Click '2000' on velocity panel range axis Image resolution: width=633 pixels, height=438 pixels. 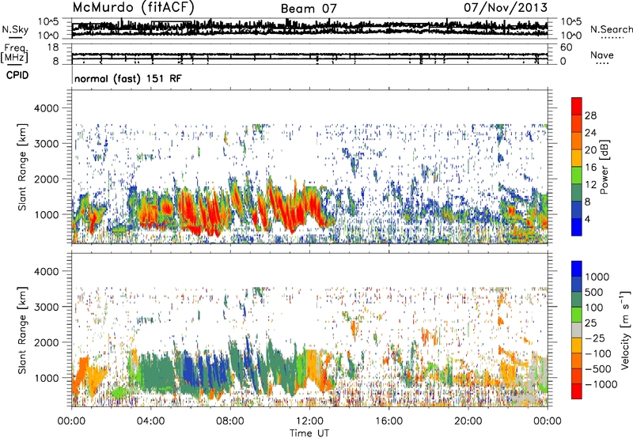pos(47,342)
